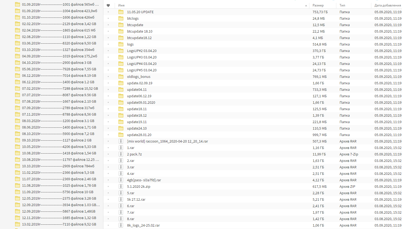Image resolution: width=402 pixels, height=229 pixels.
Task: Click the archive icon of the raccoon_1064 RAR file
Action: (x=121, y=141)
